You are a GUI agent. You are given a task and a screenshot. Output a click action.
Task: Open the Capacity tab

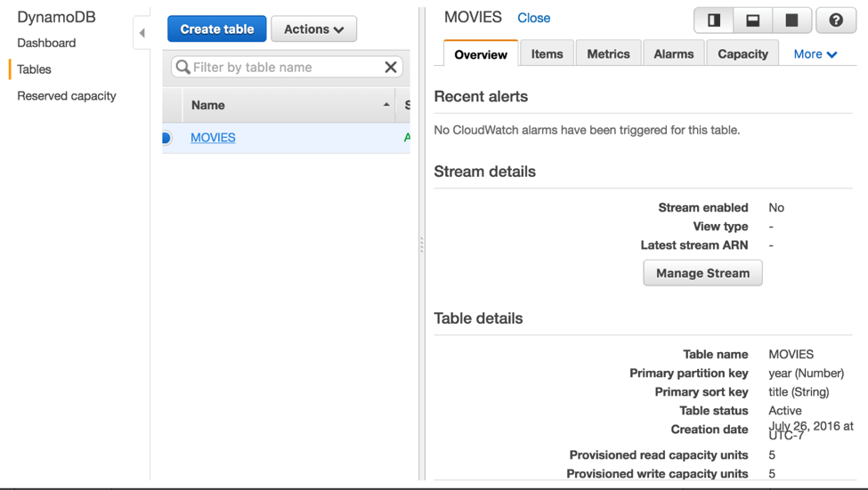pos(742,53)
